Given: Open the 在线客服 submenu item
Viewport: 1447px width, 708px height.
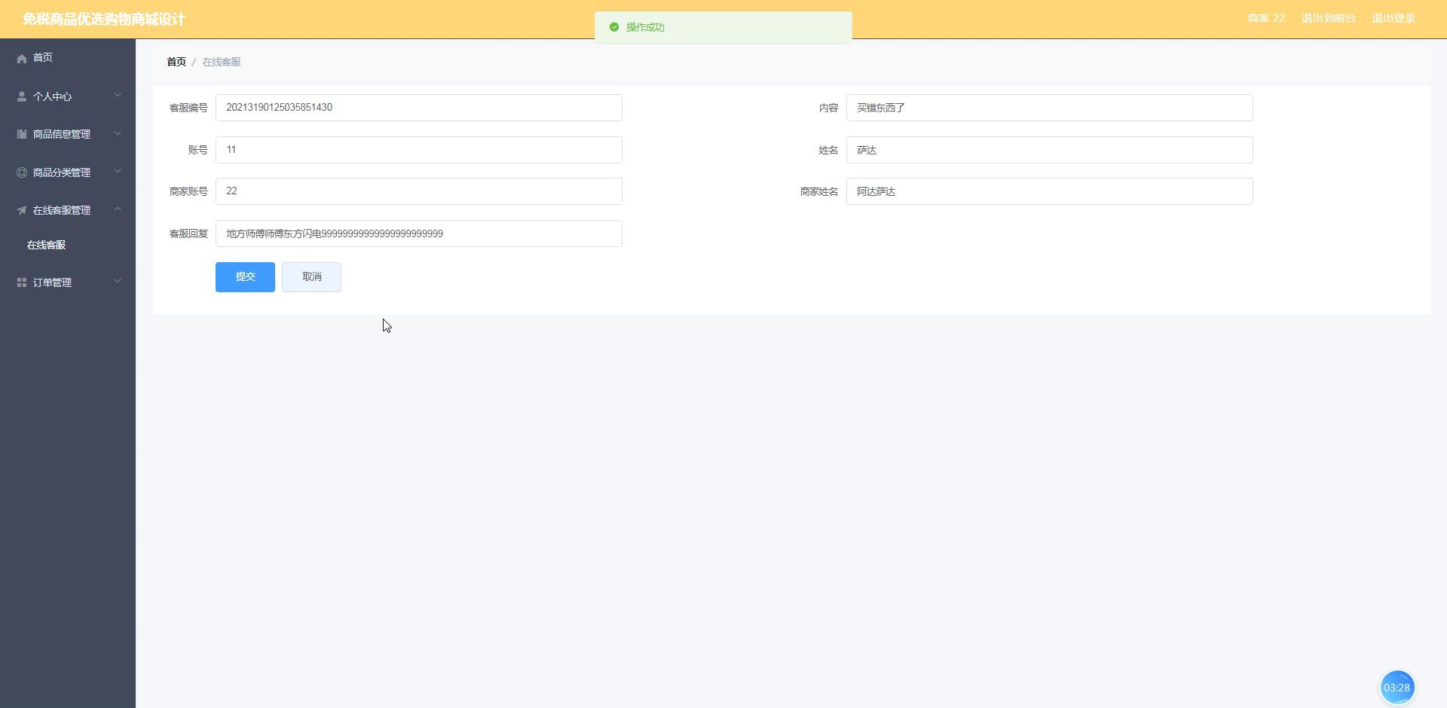Looking at the screenshot, I should point(47,245).
